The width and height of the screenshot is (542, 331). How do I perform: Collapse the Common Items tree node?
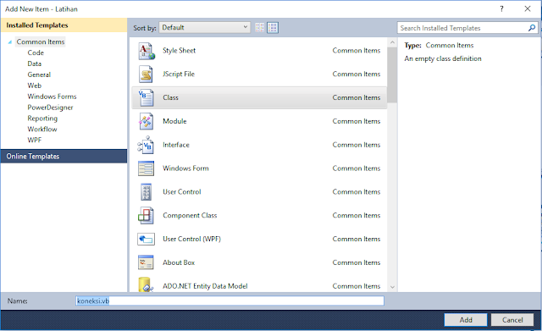(x=10, y=42)
